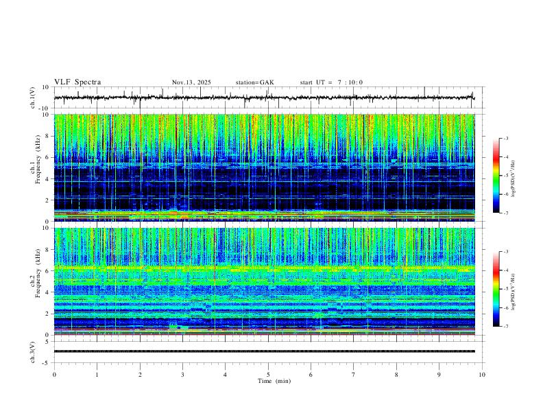Click the "ch.3(V)" axis label
The width and height of the screenshot is (543, 420).
tap(33, 353)
